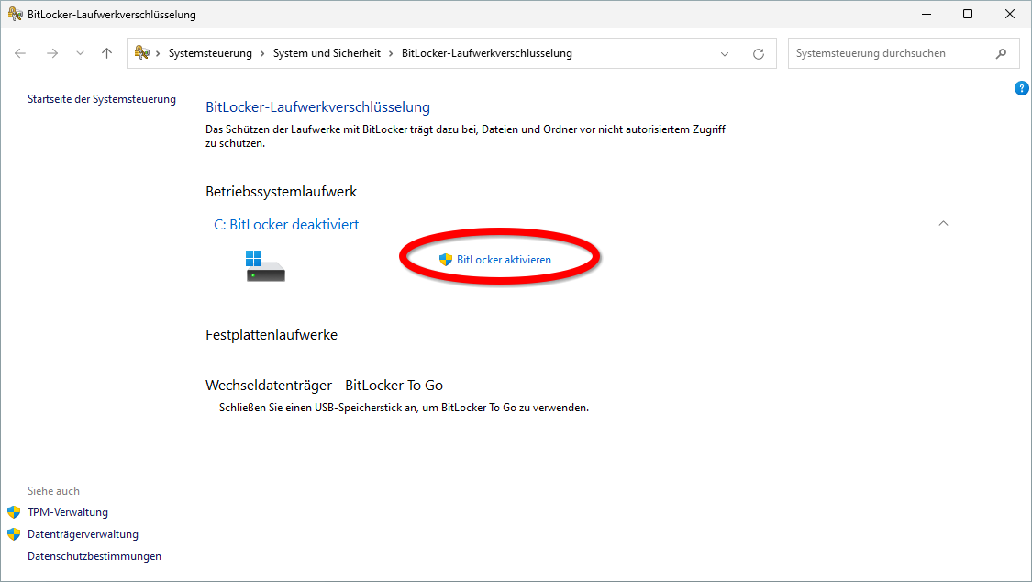
Task: Click the Back navigation arrow
Action: [x=20, y=53]
